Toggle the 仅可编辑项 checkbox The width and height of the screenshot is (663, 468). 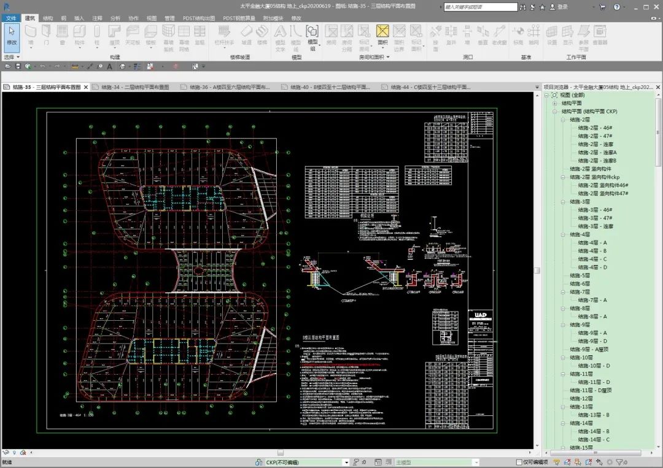tap(519, 462)
